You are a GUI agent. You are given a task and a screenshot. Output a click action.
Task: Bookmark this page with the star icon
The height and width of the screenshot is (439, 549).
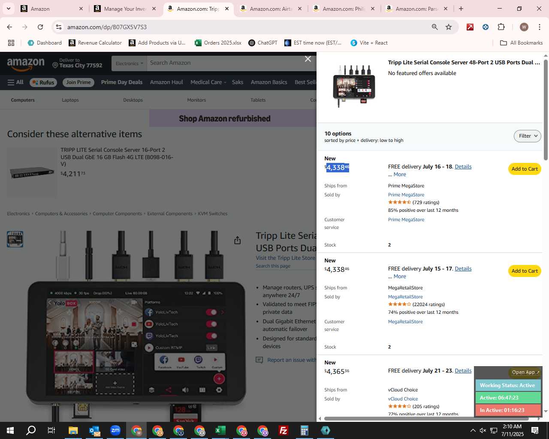449,27
